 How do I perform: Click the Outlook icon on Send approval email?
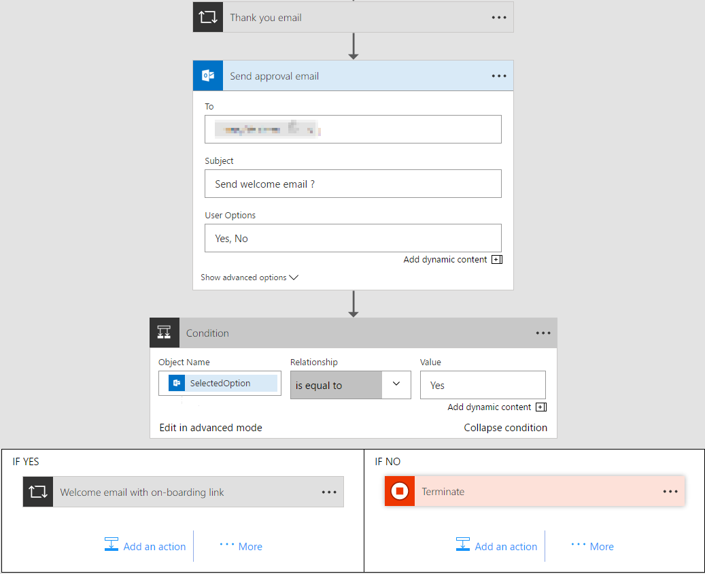[x=208, y=75]
